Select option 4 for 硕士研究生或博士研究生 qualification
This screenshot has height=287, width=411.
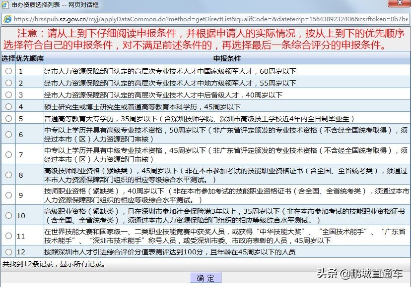(8, 106)
